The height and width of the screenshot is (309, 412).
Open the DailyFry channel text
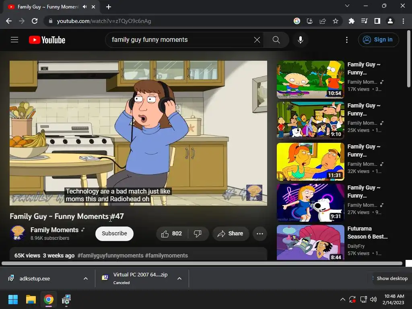pyautogui.click(x=356, y=246)
